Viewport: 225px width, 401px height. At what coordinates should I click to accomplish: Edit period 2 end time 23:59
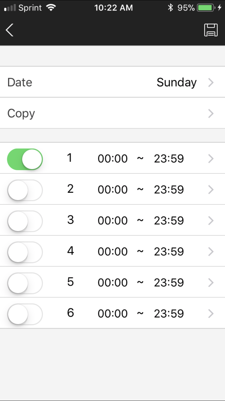(169, 190)
